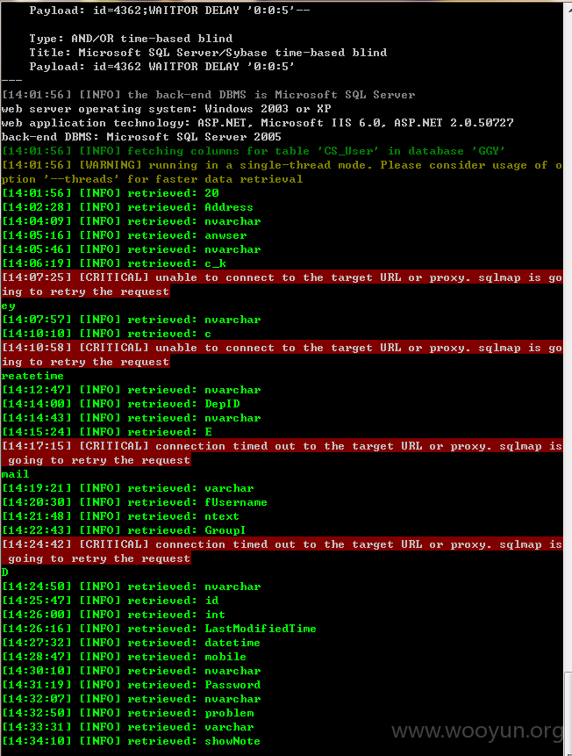Select the 14:32:07 'retrieved: nvarchar' line
The image size is (572, 756).
[131, 699]
